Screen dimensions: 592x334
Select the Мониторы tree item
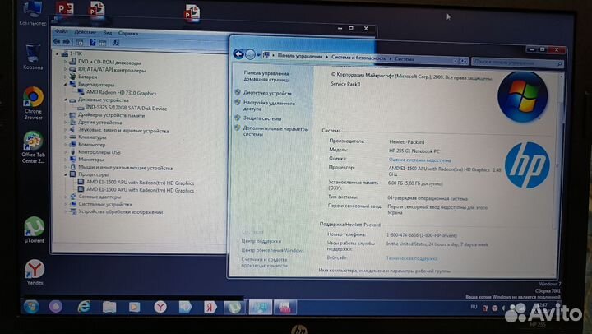(x=90, y=160)
